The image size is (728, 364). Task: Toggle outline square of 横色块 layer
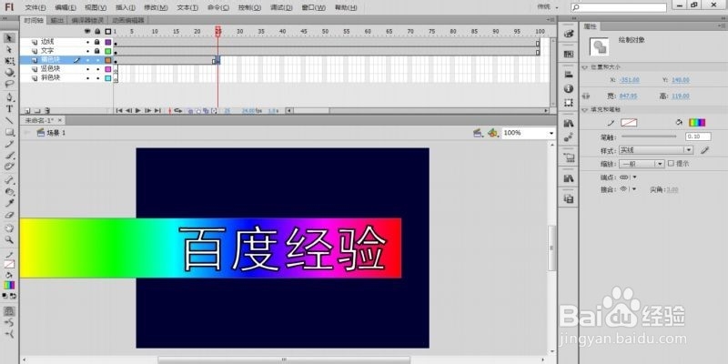coord(107,60)
